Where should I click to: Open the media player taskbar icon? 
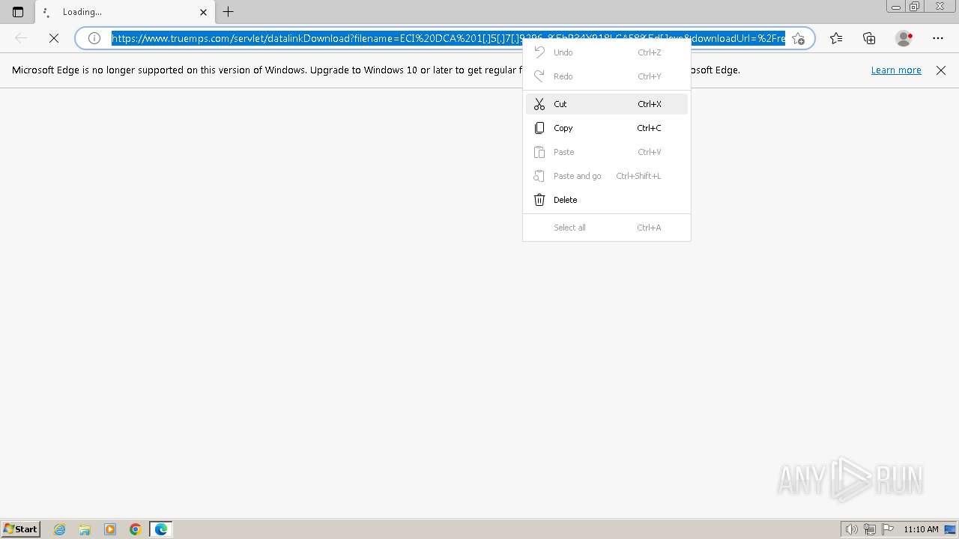(x=110, y=529)
